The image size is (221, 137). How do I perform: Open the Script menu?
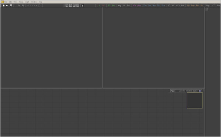click(x=27, y=2)
